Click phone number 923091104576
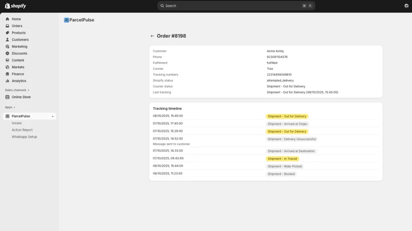 277,57
